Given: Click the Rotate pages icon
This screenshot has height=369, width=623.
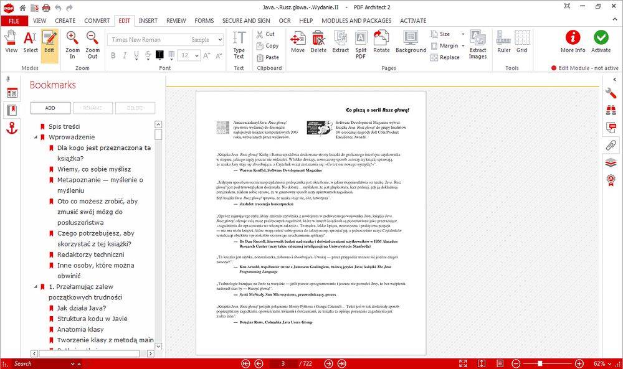Looking at the screenshot, I should (x=381, y=42).
